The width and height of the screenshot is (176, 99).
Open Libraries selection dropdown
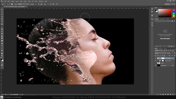click(x=163, y=21)
